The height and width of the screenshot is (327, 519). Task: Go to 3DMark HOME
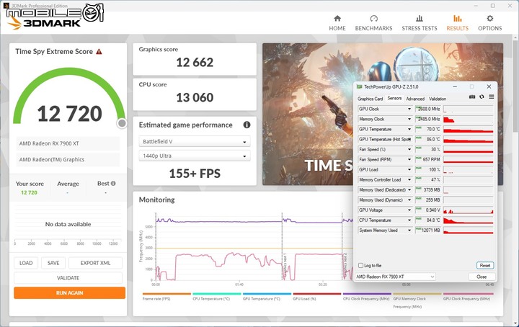(x=337, y=23)
